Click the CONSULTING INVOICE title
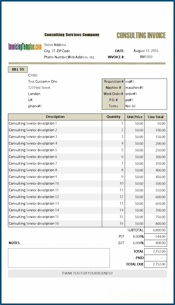This screenshot has height=305, width=175. [x=141, y=35]
